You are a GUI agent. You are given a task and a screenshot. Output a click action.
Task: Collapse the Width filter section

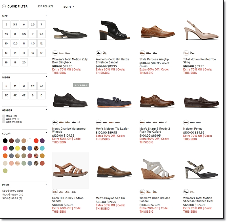coord(46,77)
